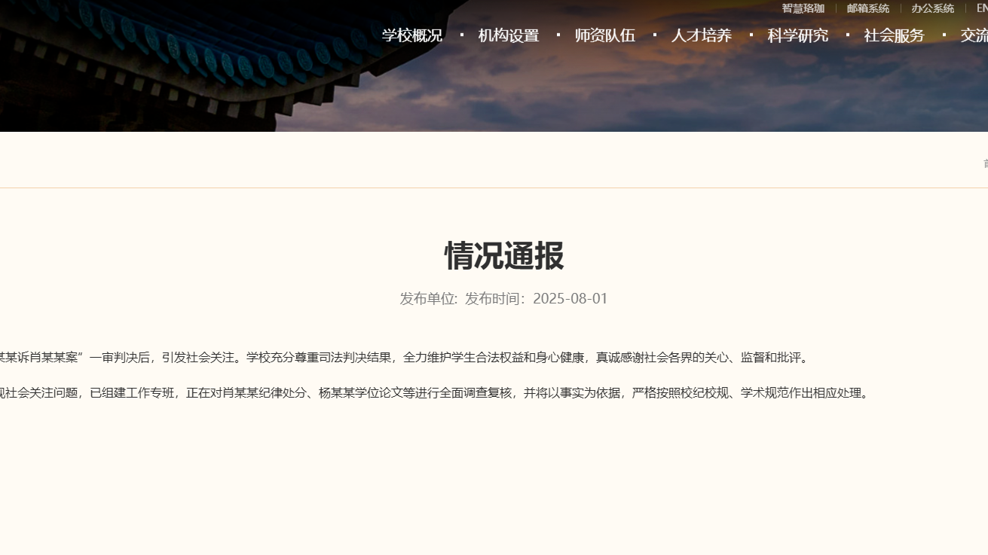Open 人才培养 from the navigation bar

click(701, 35)
